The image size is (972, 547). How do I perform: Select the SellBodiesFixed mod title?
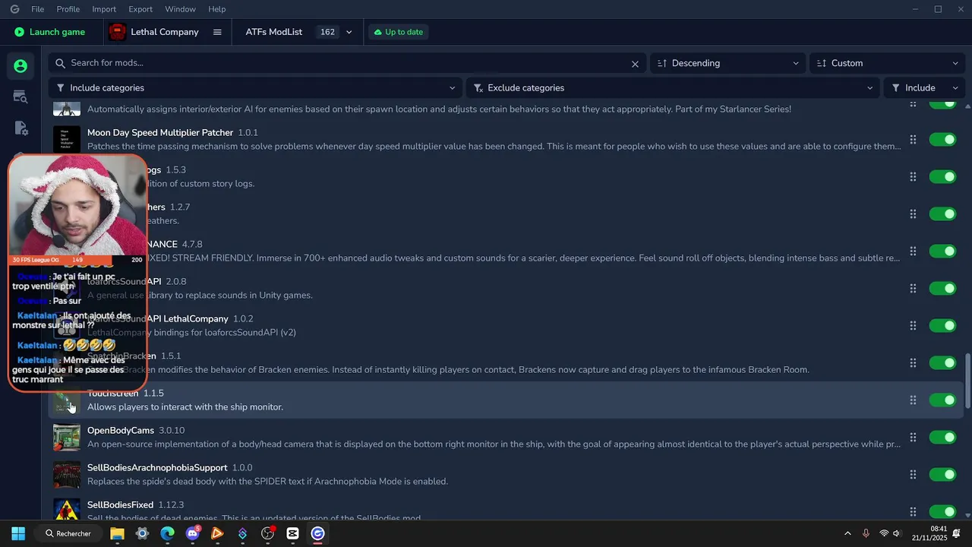click(x=120, y=505)
